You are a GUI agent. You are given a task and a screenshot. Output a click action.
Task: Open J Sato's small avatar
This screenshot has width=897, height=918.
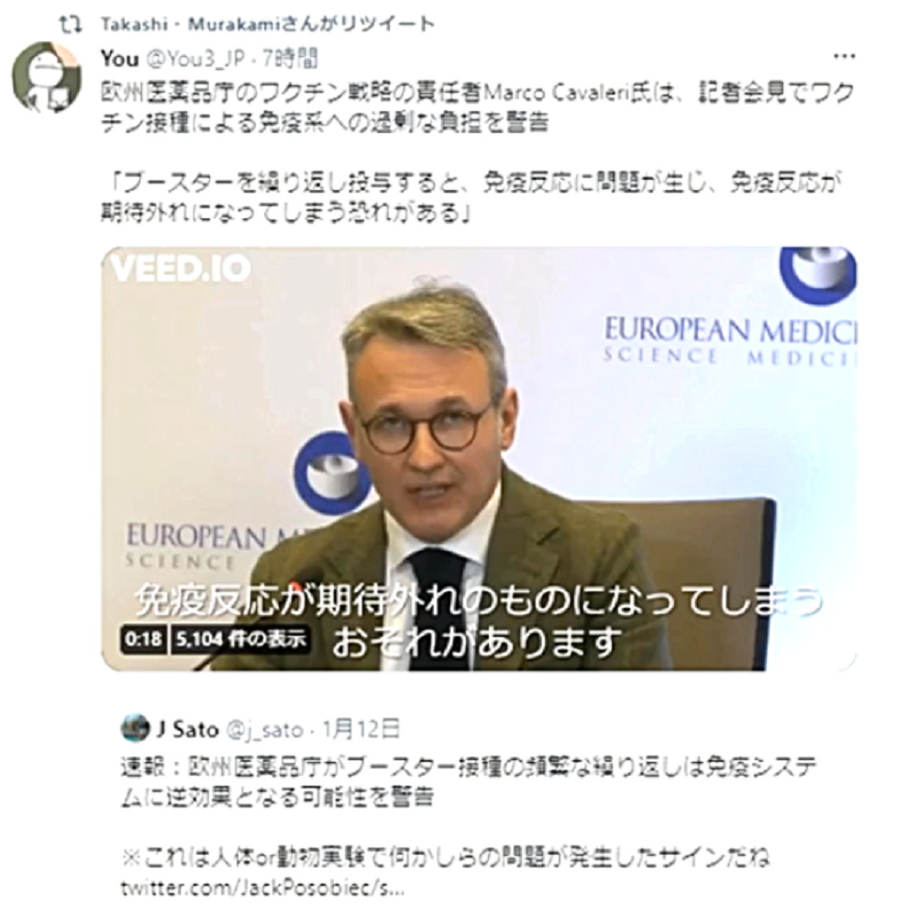pos(135,728)
